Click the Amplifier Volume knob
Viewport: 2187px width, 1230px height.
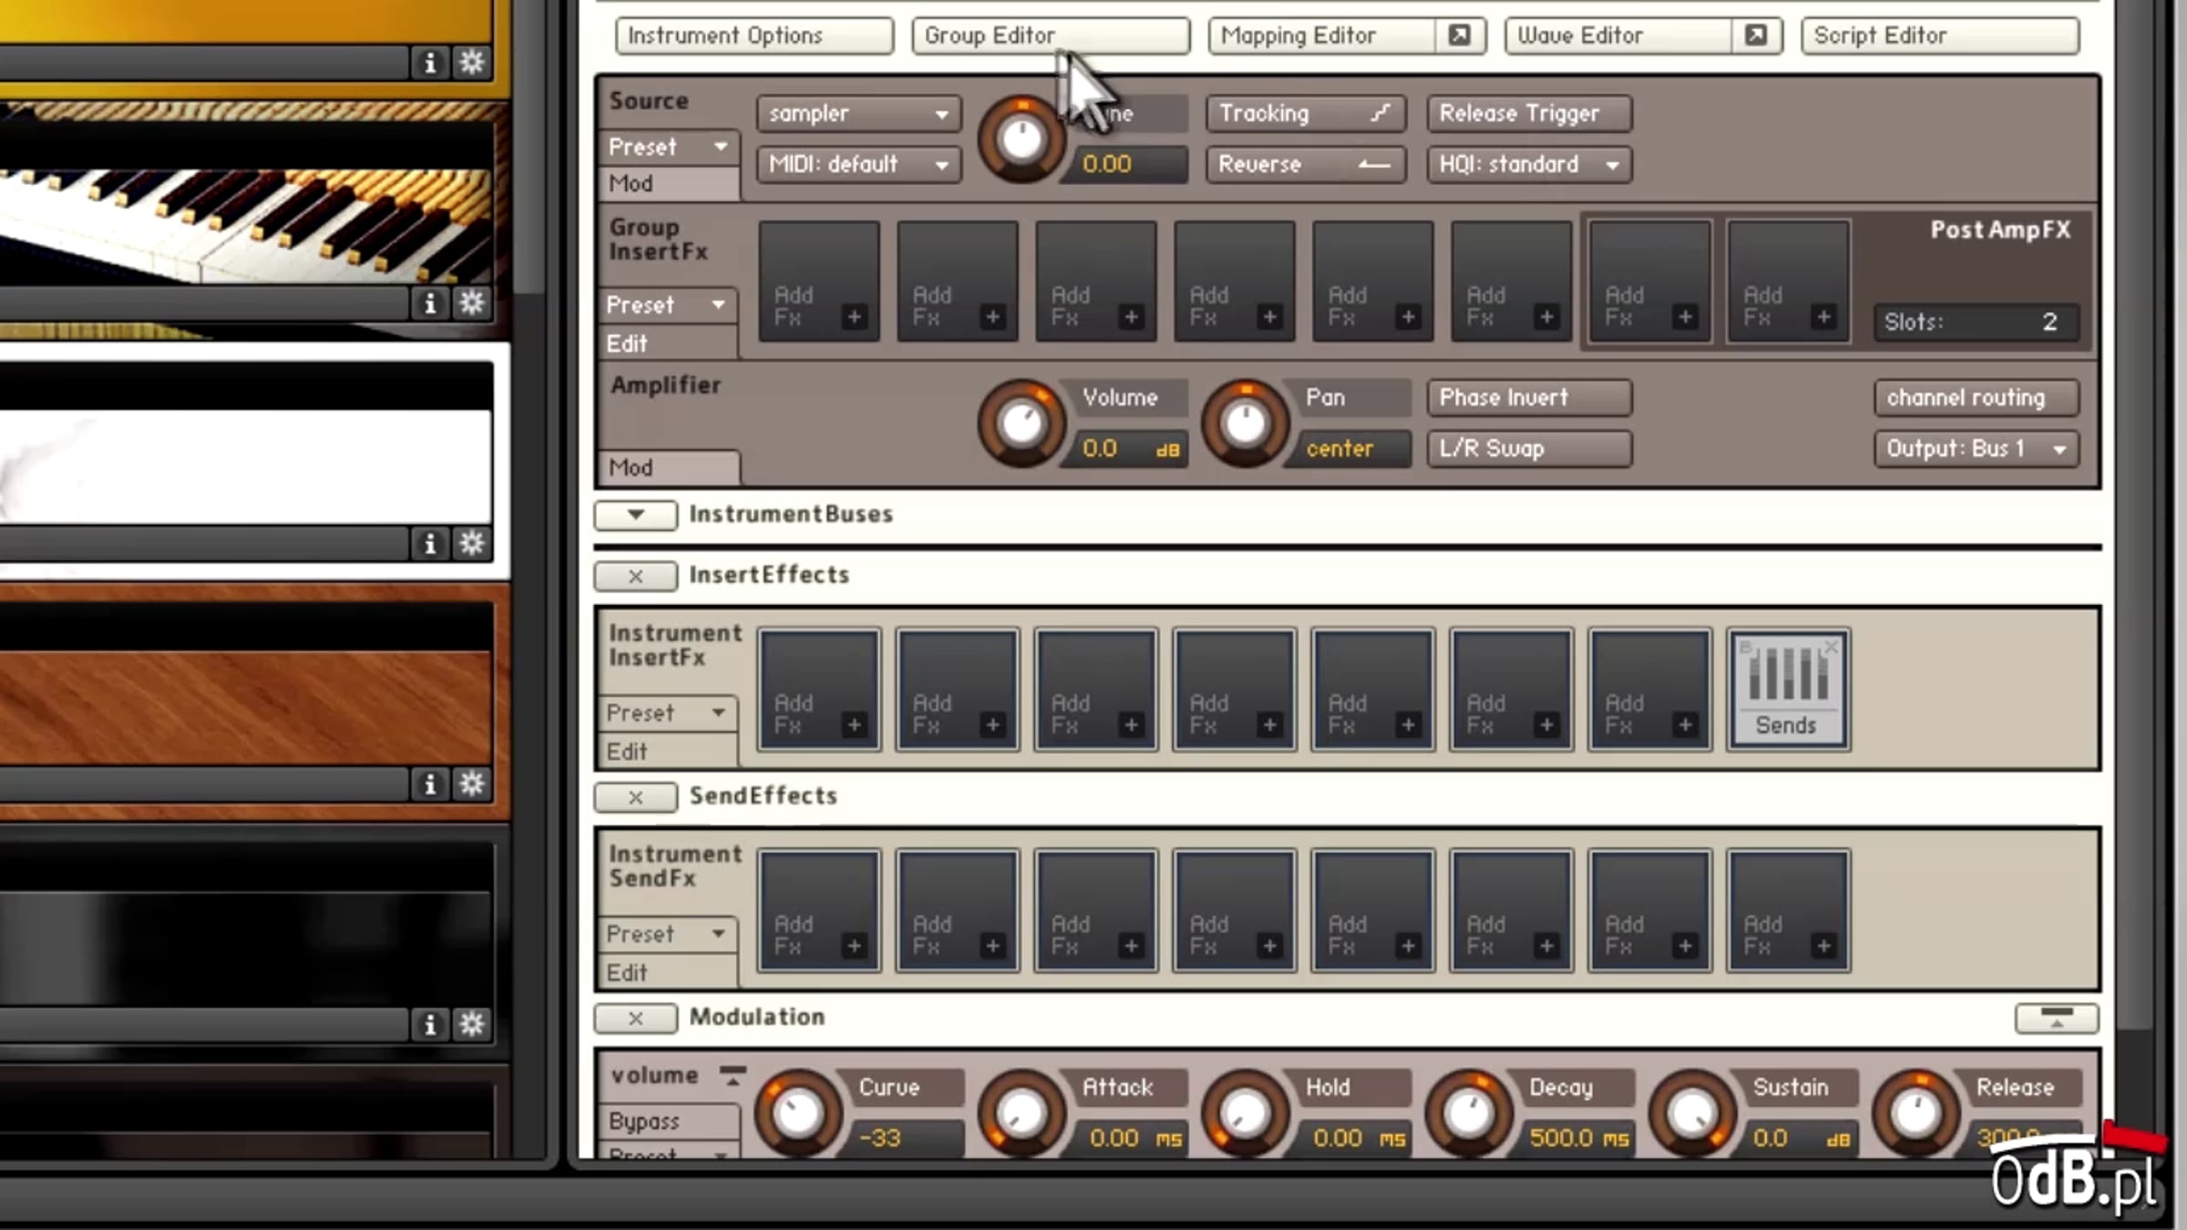(x=1022, y=424)
